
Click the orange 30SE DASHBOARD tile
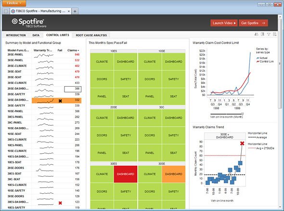173,174
